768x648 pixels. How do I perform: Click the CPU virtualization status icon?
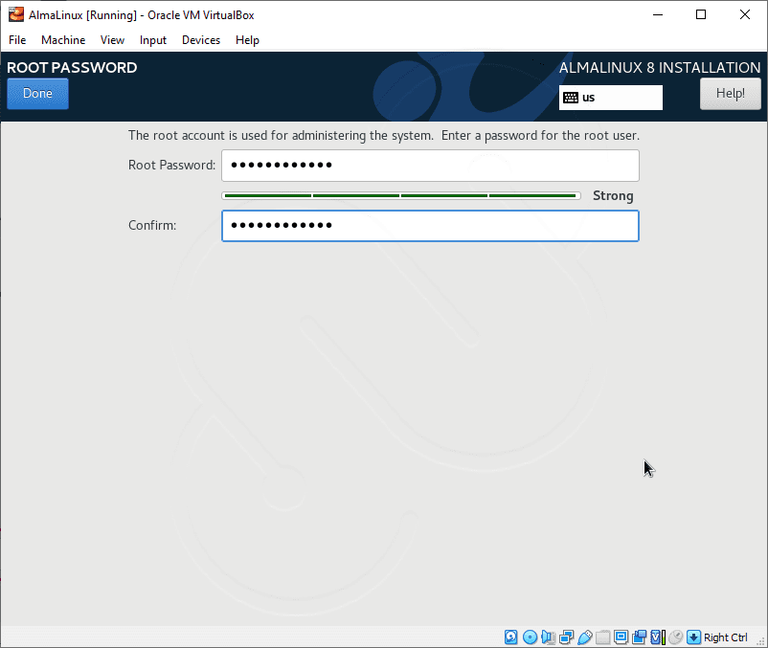pyautogui.click(x=657, y=637)
